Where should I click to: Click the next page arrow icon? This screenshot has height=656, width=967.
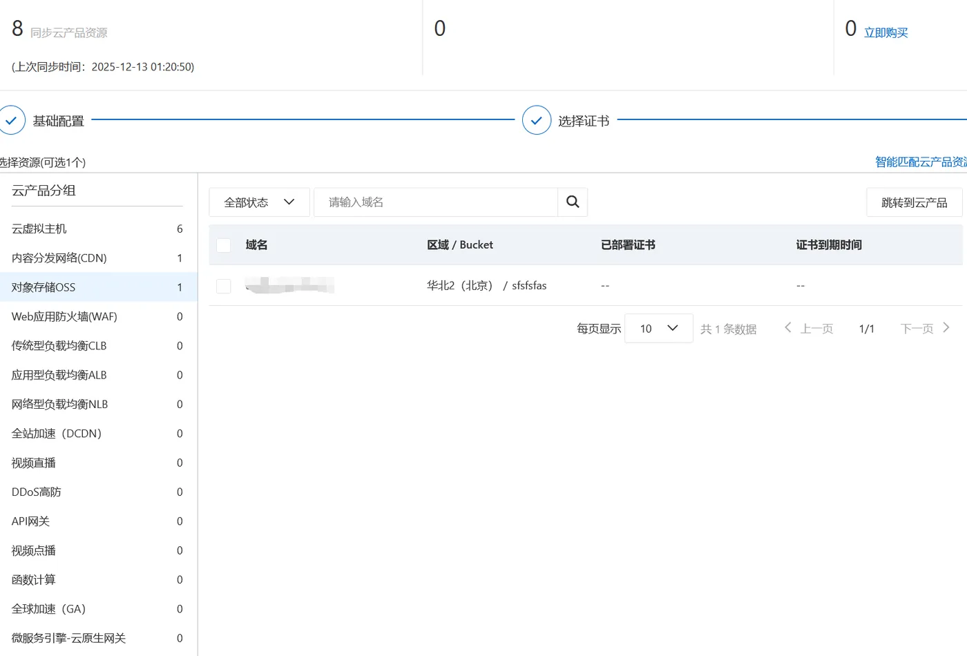click(946, 328)
